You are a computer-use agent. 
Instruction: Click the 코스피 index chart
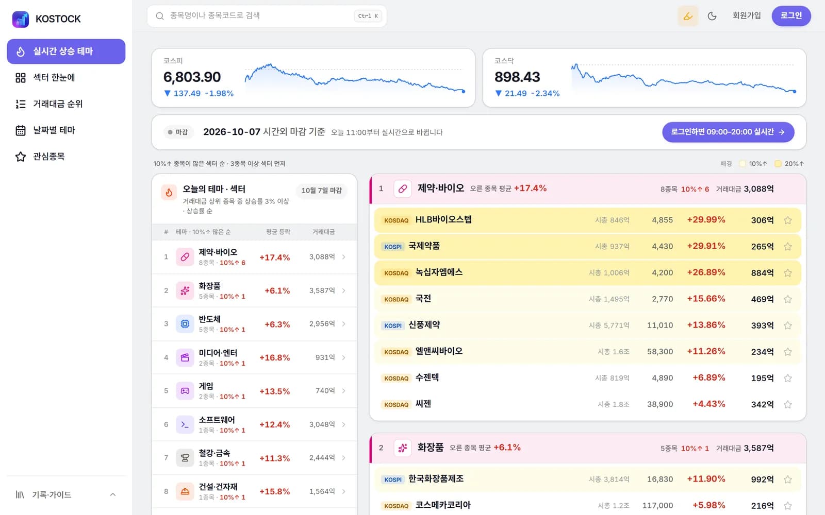(x=355, y=79)
